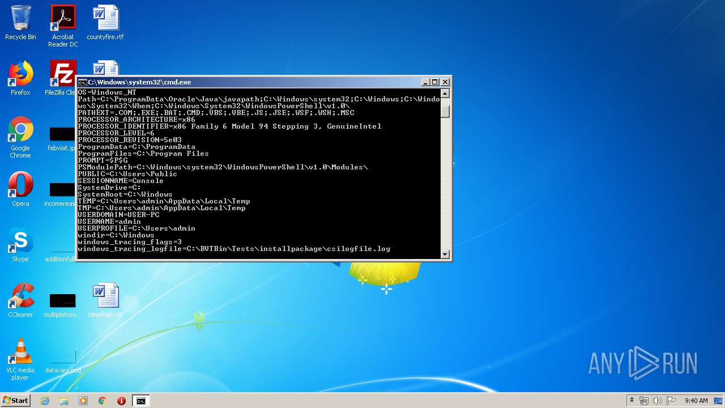
Task: Open the Start menu
Action: tap(15, 401)
